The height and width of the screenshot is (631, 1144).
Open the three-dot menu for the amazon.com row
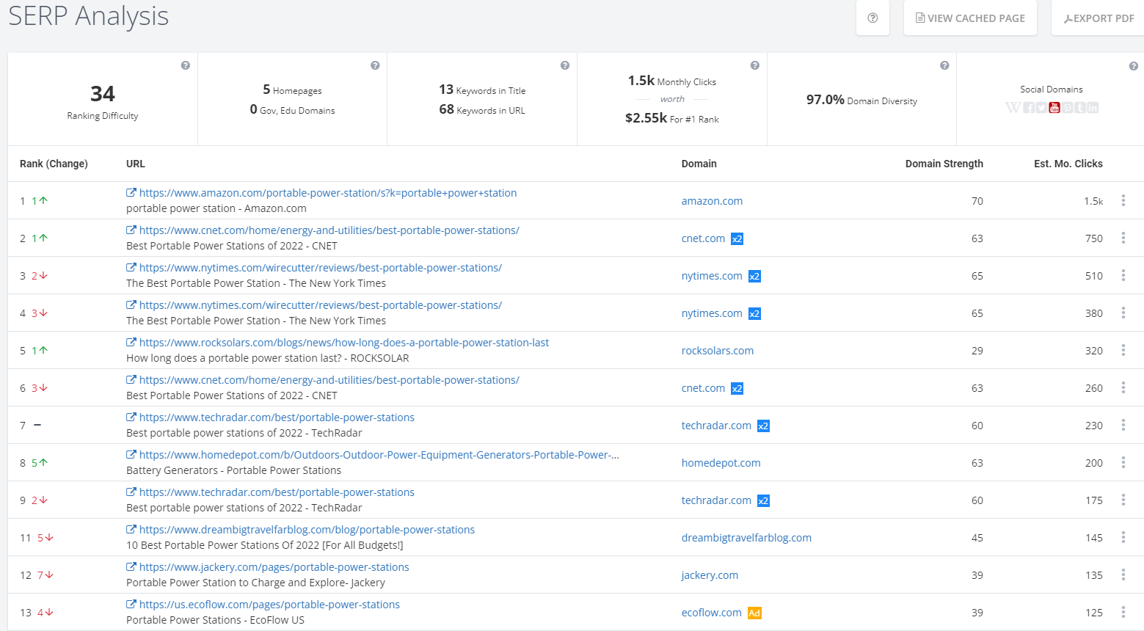(1123, 200)
